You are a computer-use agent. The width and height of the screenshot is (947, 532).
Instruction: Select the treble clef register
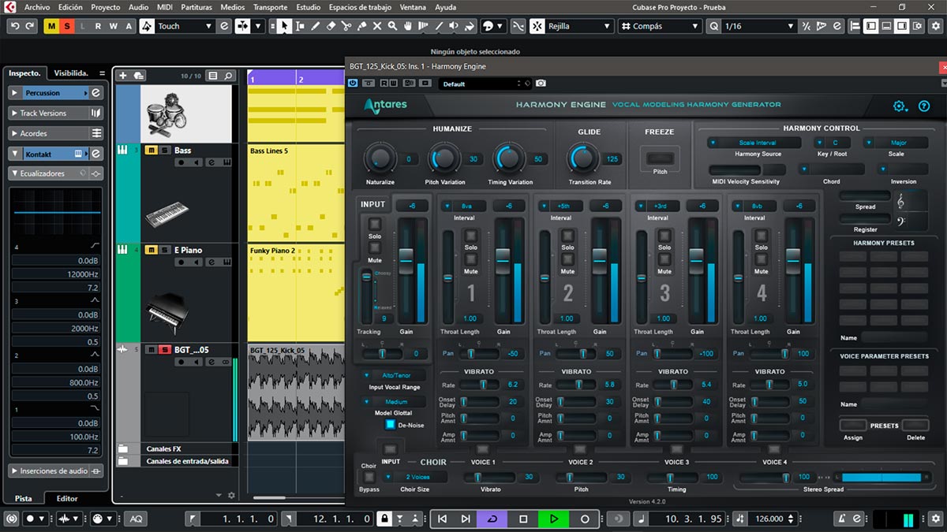click(902, 200)
